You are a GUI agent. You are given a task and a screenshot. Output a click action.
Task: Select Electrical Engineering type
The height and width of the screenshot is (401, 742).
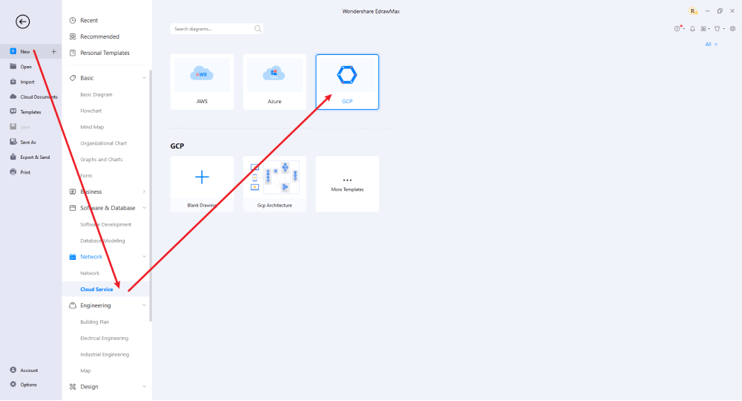[104, 338]
